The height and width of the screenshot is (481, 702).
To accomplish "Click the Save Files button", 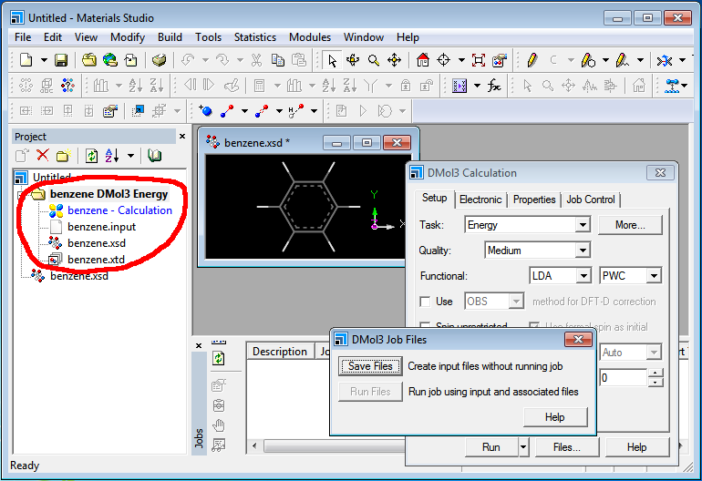I will tap(370, 366).
